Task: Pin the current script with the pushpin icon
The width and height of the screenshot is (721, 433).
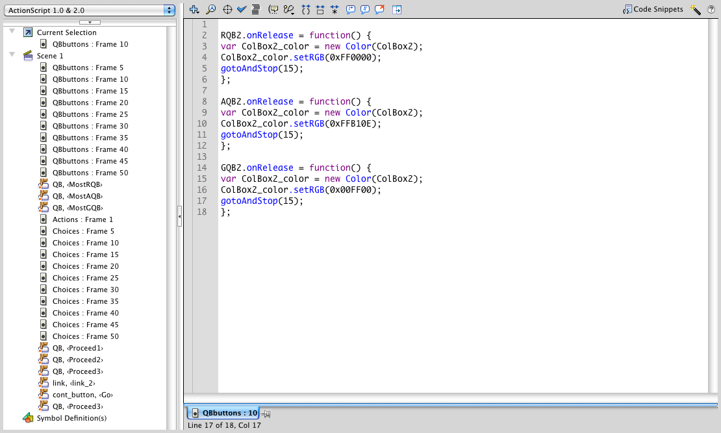Action: [x=266, y=413]
